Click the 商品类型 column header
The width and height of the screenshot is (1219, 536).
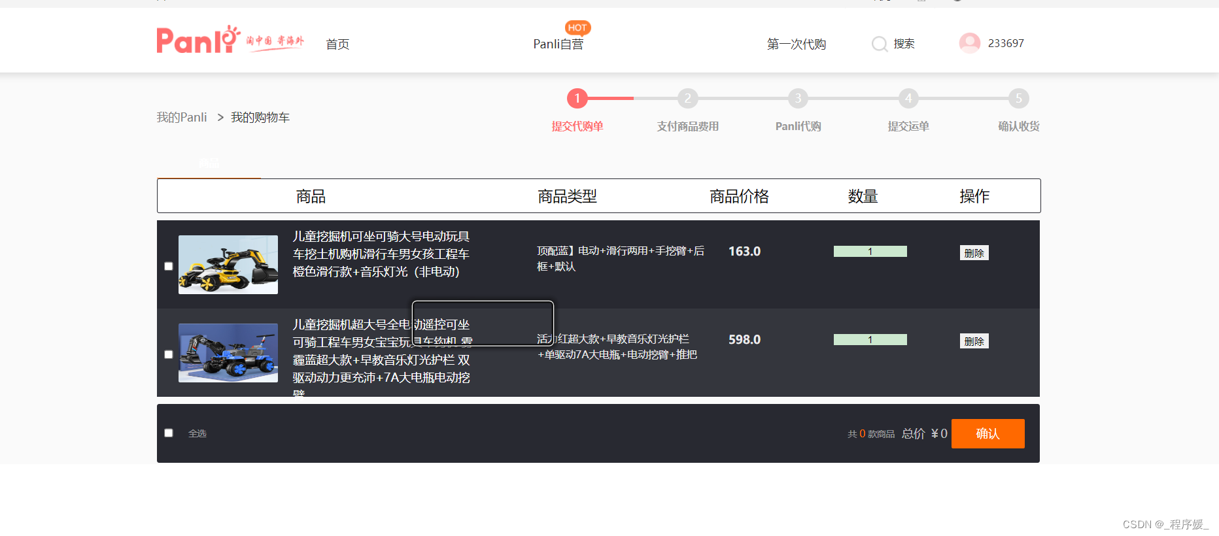[568, 196]
